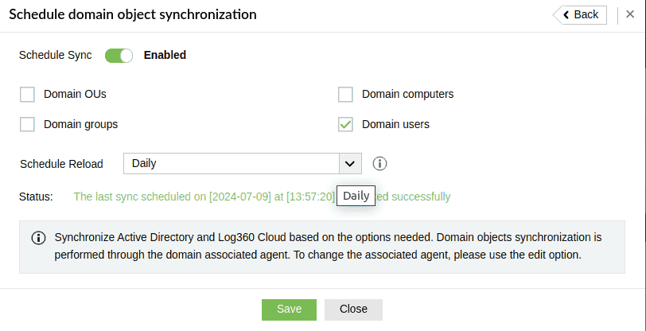Uncheck the Domain users checkbox
The height and width of the screenshot is (331, 646).
[x=345, y=124]
